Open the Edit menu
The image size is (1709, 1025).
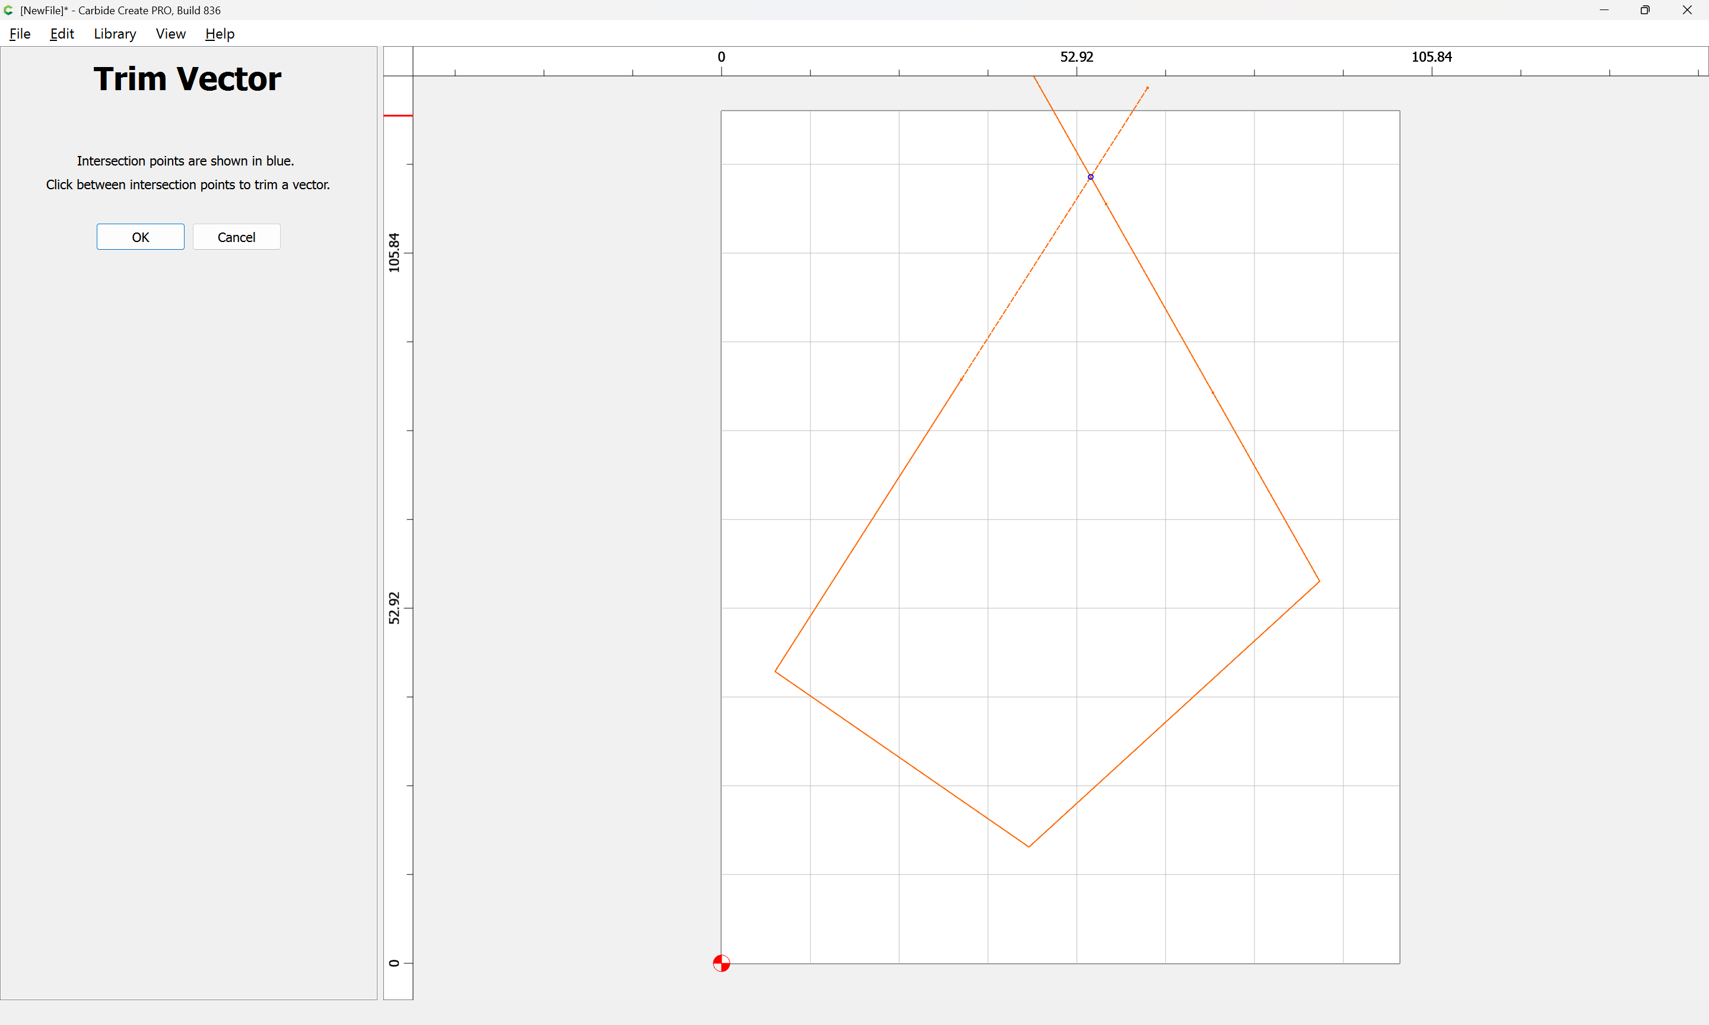point(62,34)
